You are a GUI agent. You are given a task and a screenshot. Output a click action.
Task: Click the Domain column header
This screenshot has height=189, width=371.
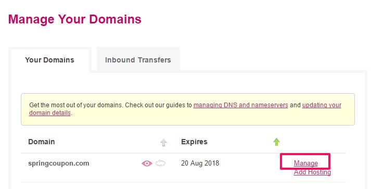[x=42, y=142]
